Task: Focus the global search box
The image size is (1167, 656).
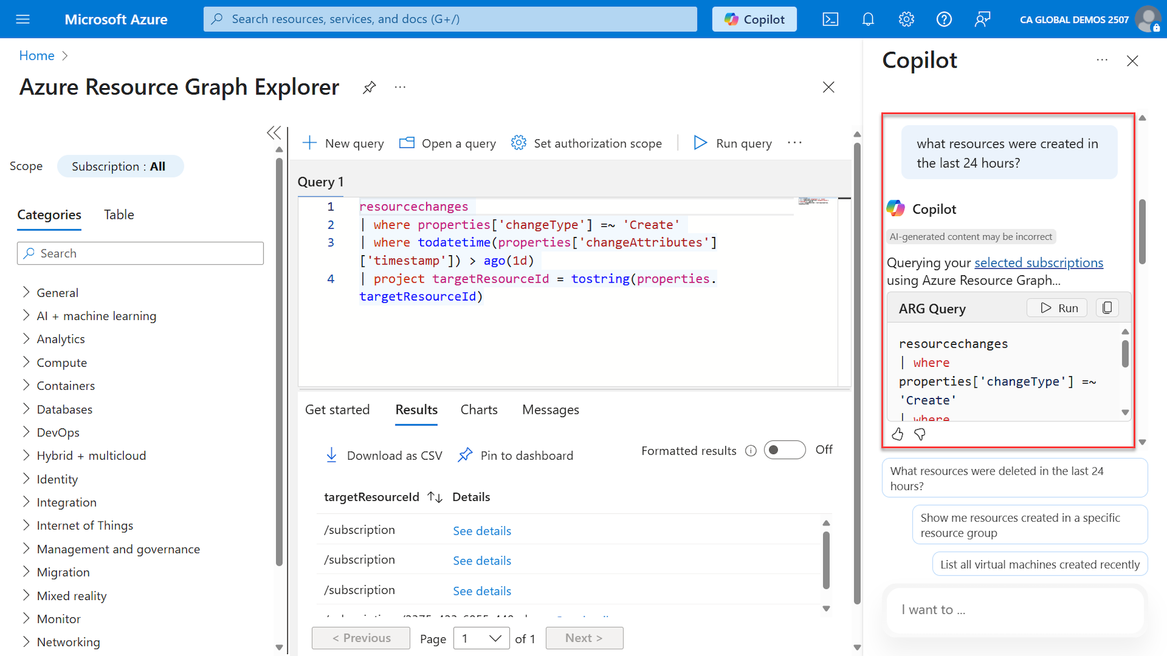Action: click(x=450, y=19)
